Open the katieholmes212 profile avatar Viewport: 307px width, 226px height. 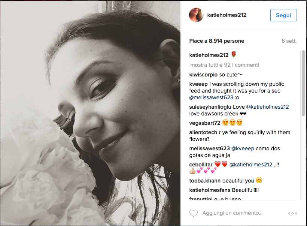click(x=196, y=15)
